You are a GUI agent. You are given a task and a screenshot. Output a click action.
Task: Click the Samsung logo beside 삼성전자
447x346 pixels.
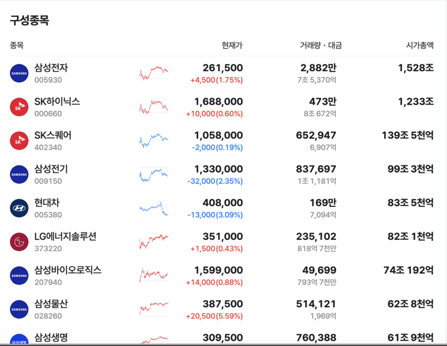click(x=19, y=73)
